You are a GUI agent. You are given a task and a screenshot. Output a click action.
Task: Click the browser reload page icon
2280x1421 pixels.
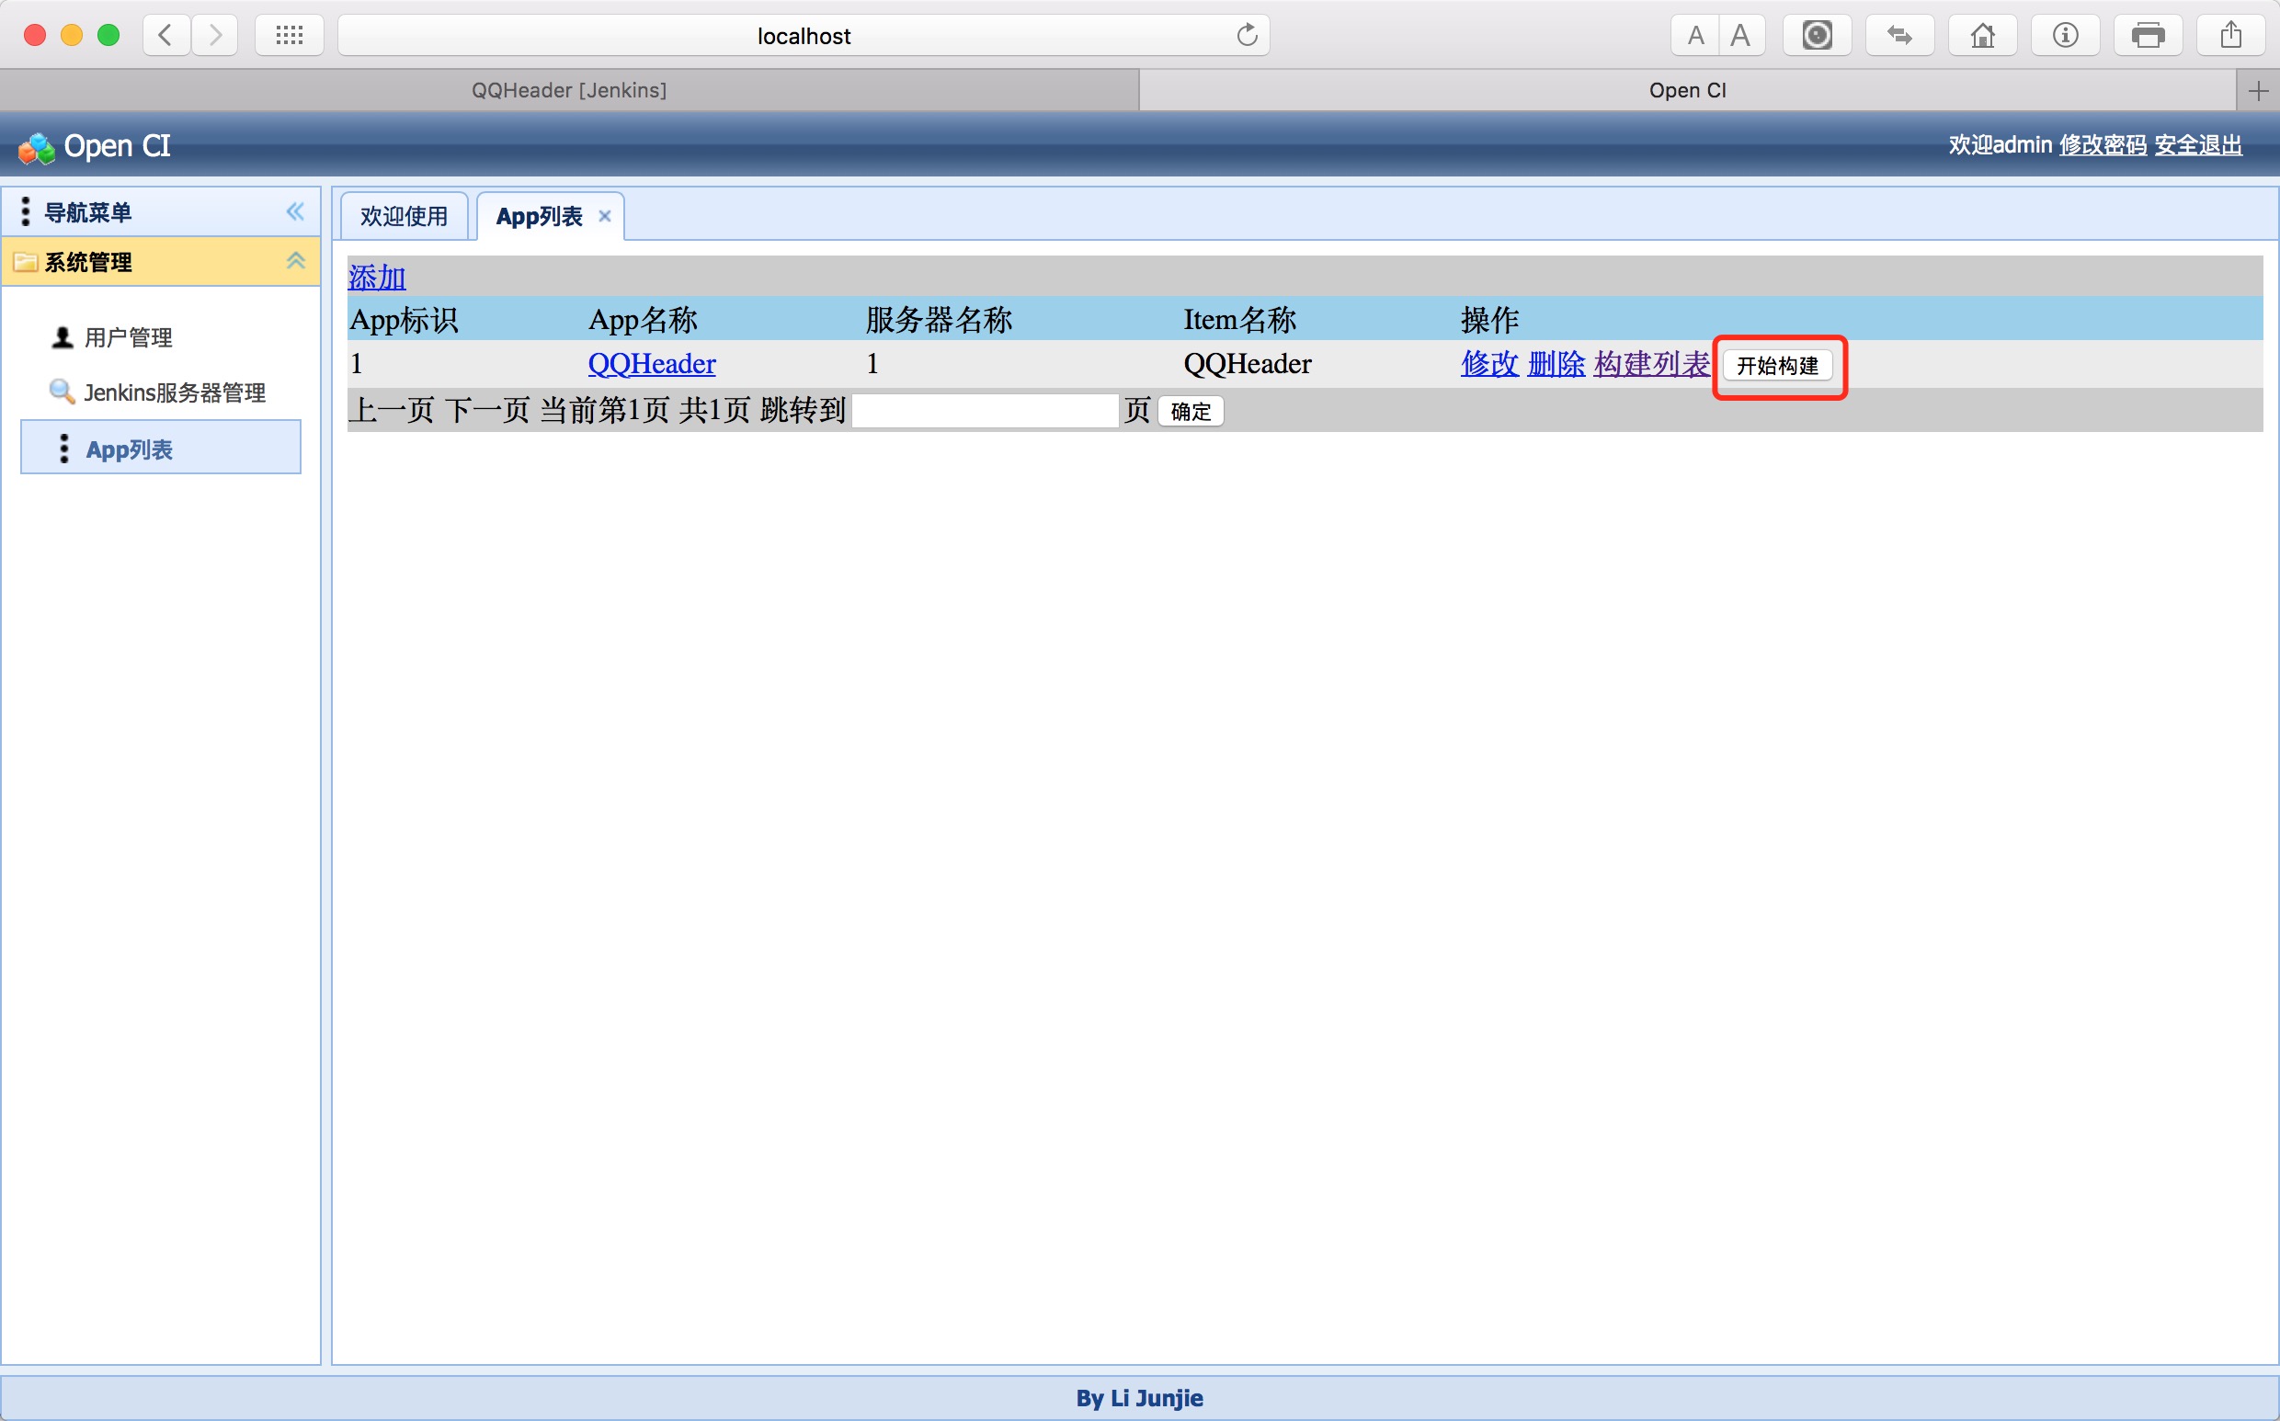tap(1247, 36)
